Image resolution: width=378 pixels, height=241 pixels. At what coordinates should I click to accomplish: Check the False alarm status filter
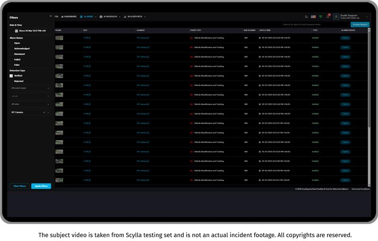pos(11,65)
